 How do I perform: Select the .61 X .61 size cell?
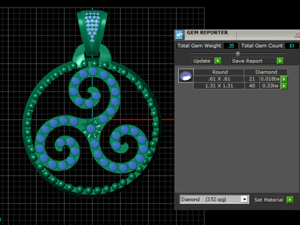click(x=219, y=79)
